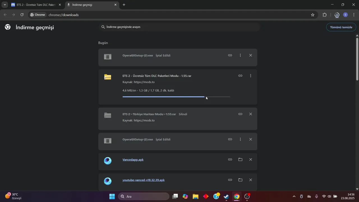The width and height of the screenshot is (359, 202).
Task: Close the İndirme geçmişi tab
Action: pos(116,5)
